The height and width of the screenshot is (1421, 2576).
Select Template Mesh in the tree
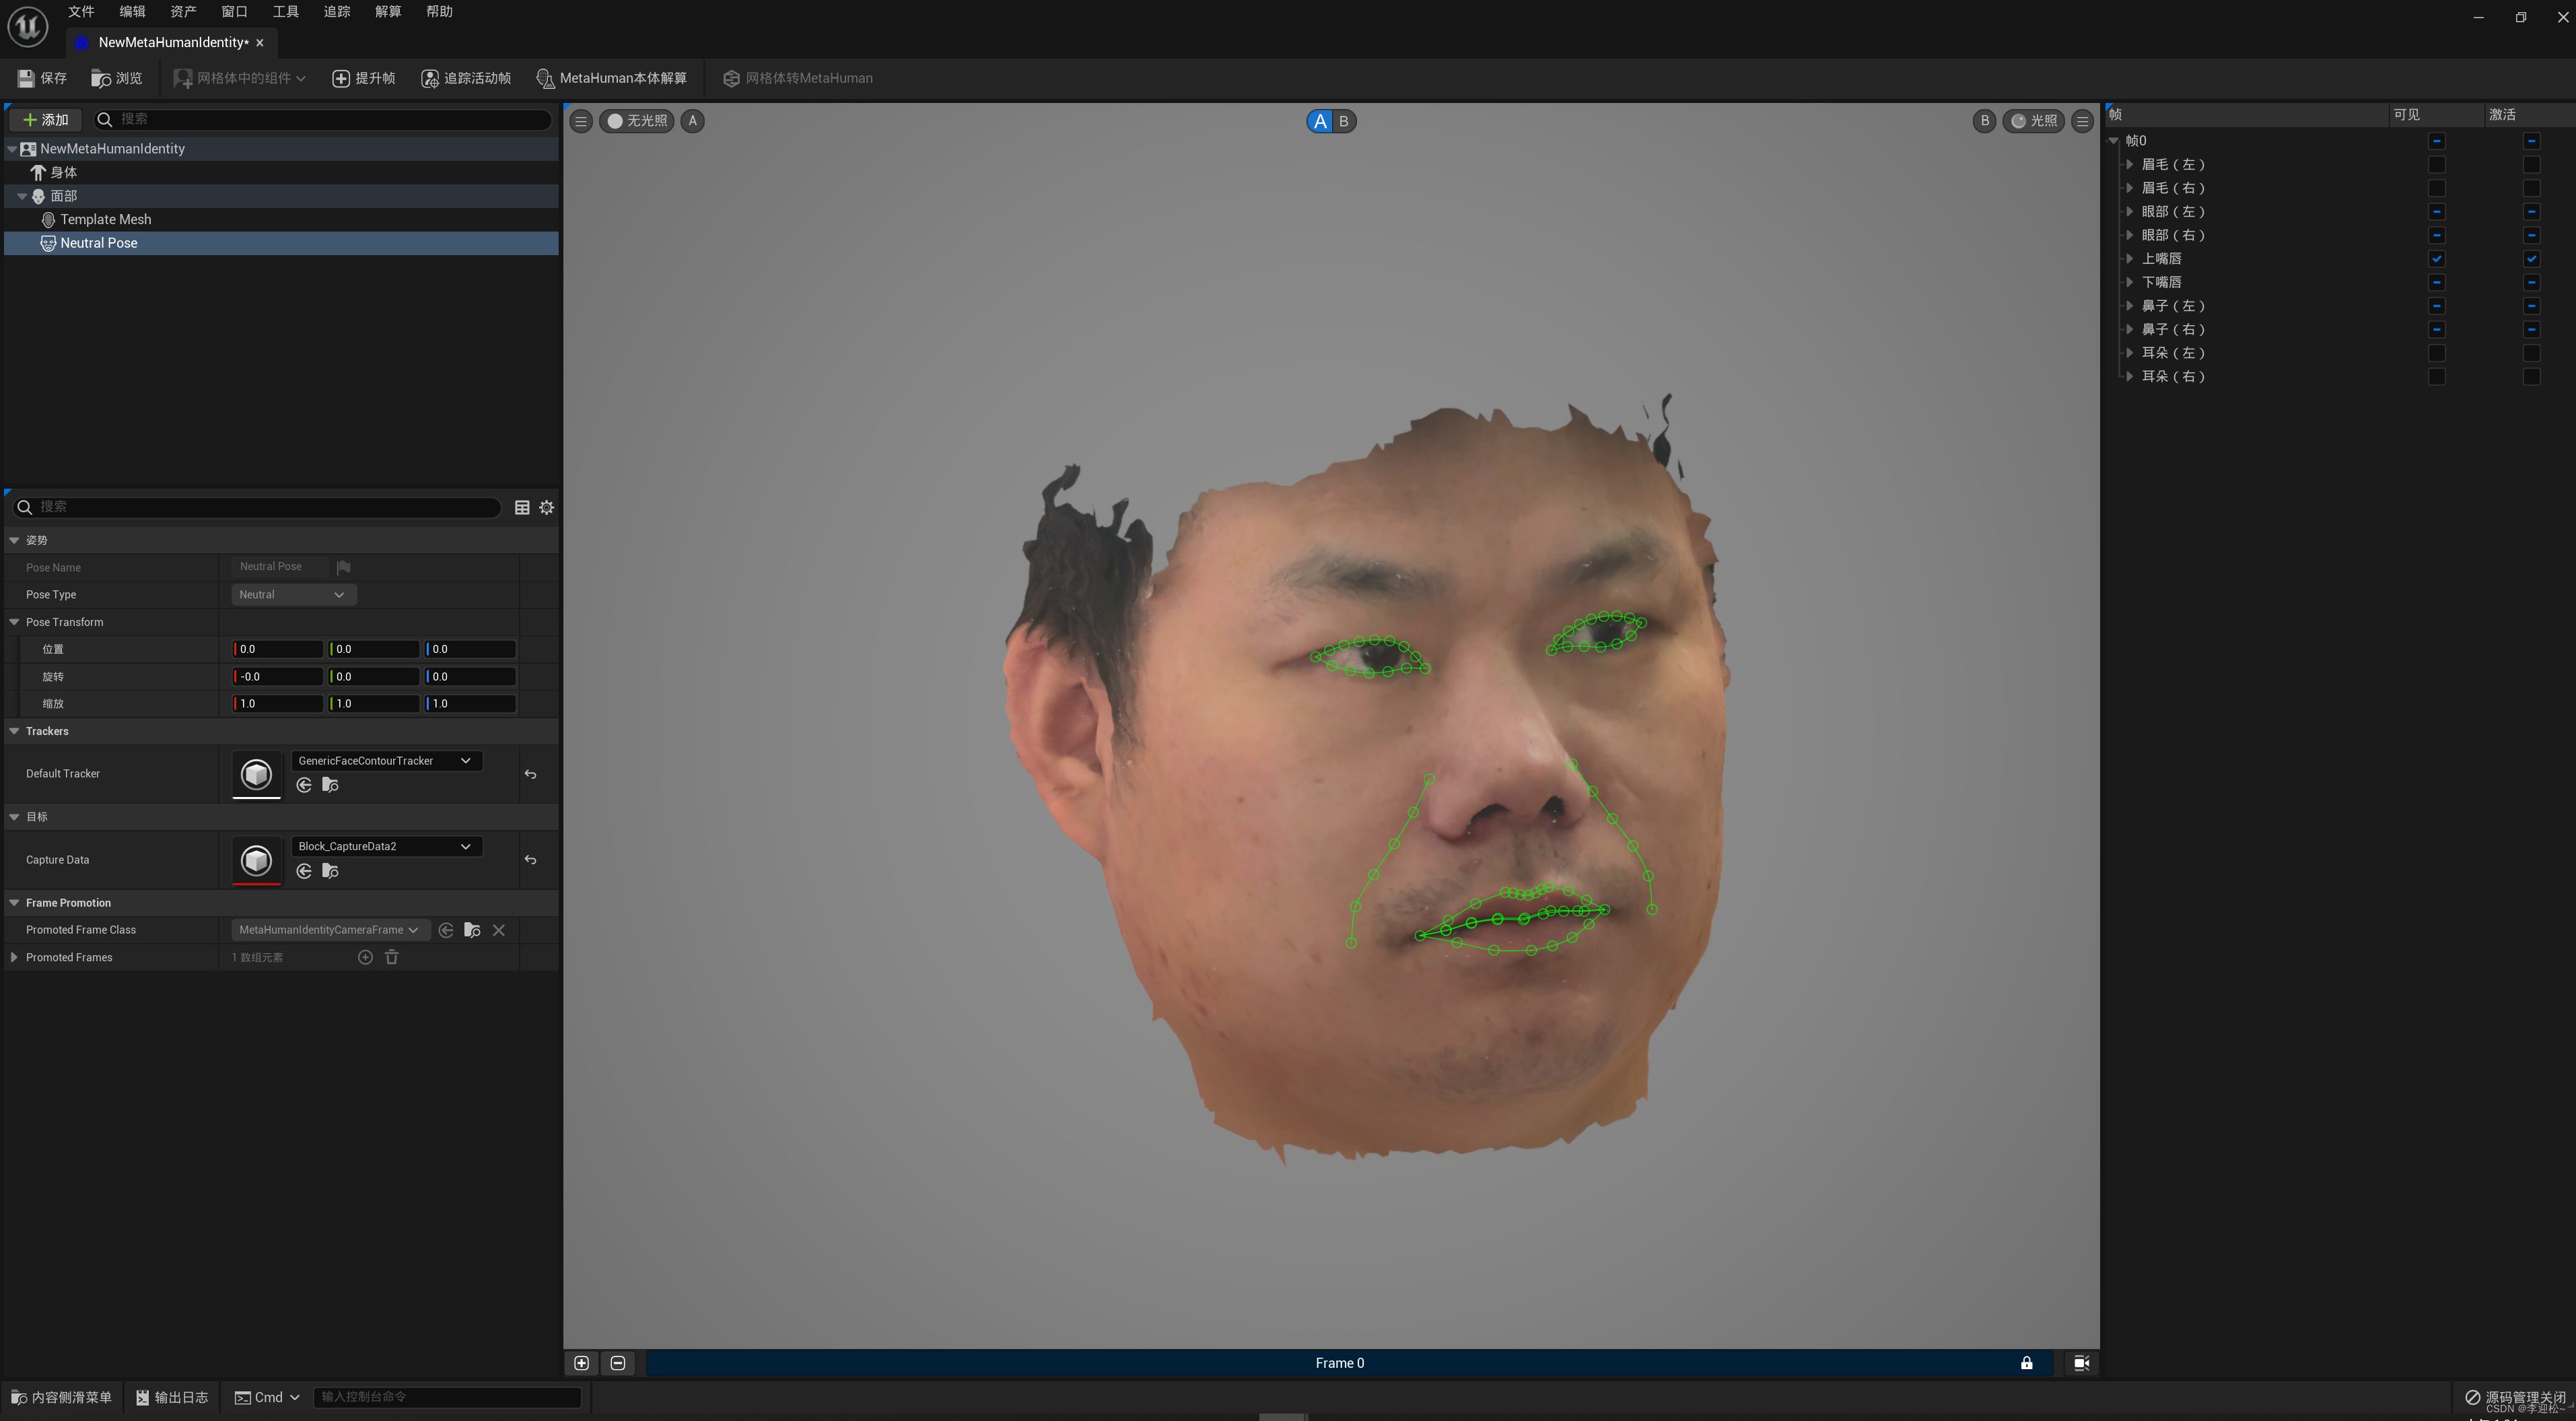click(x=105, y=220)
